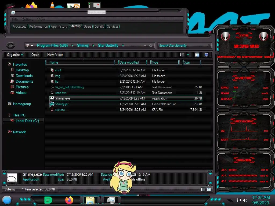Click File Explorer taskbar icon

click(x=90, y=200)
